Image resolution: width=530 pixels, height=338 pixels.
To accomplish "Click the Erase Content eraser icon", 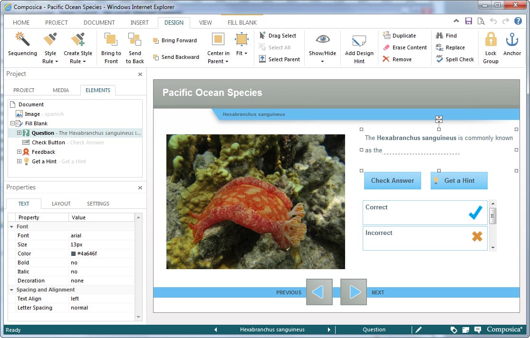I will pos(386,47).
